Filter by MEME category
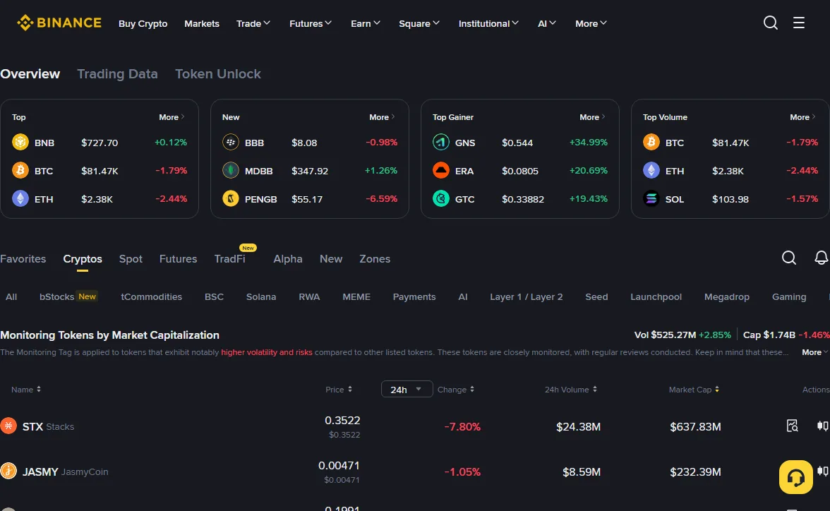This screenshot has width=830, height=511. point(356,296)
